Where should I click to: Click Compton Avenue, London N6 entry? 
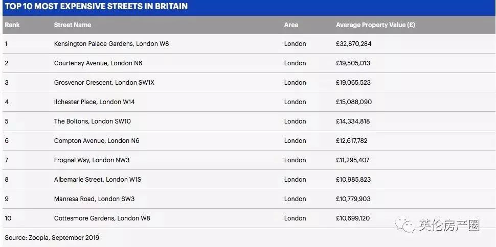pos(96,141)
